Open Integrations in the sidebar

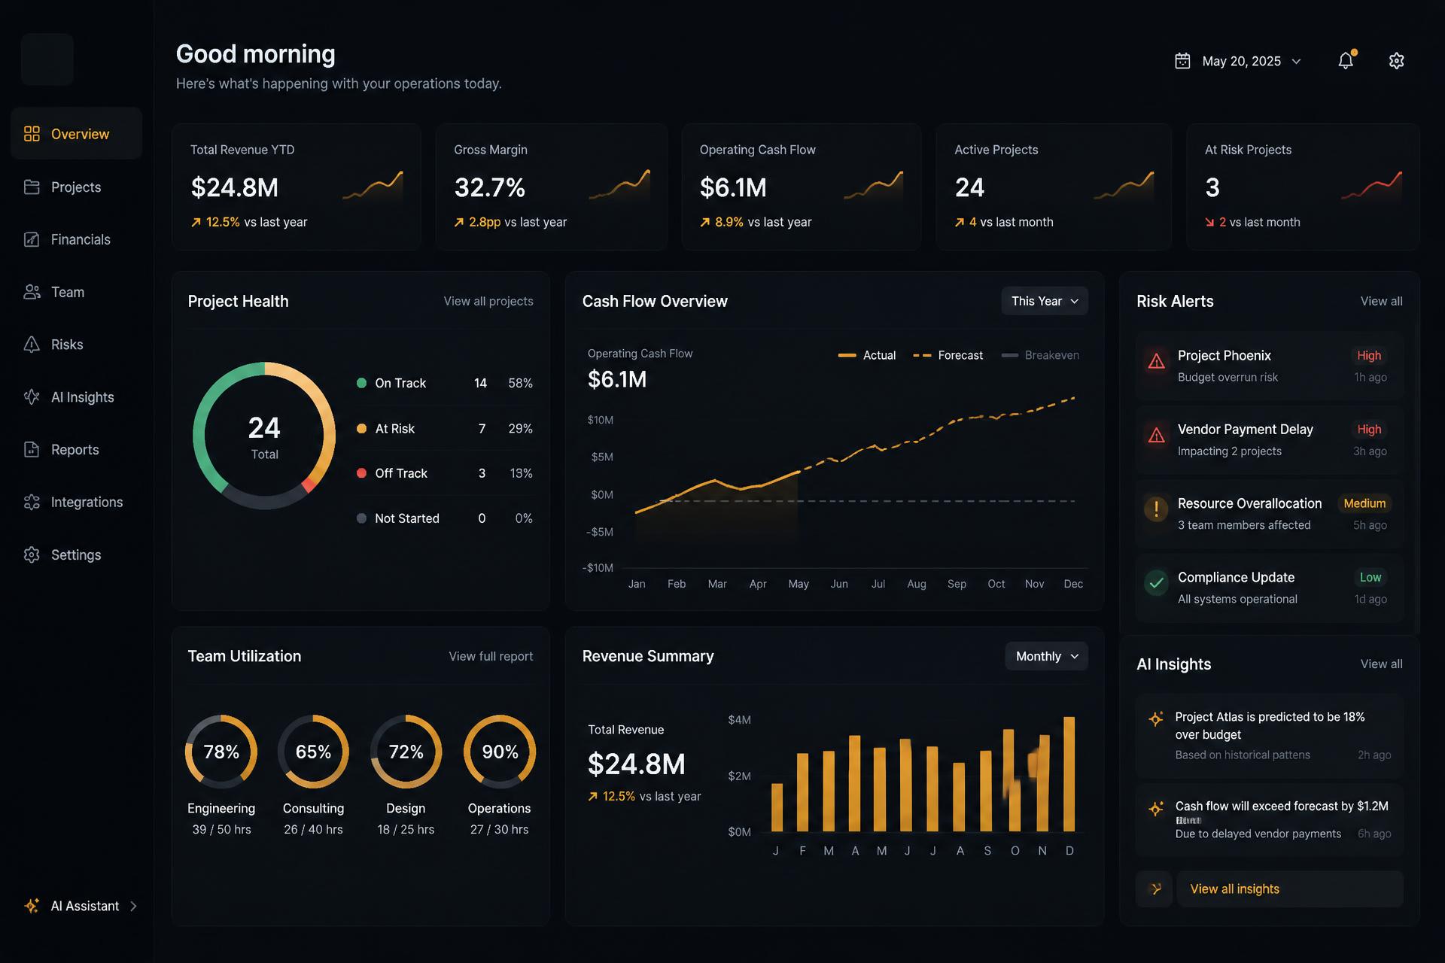pyautogui.click(x=77, y=502)
